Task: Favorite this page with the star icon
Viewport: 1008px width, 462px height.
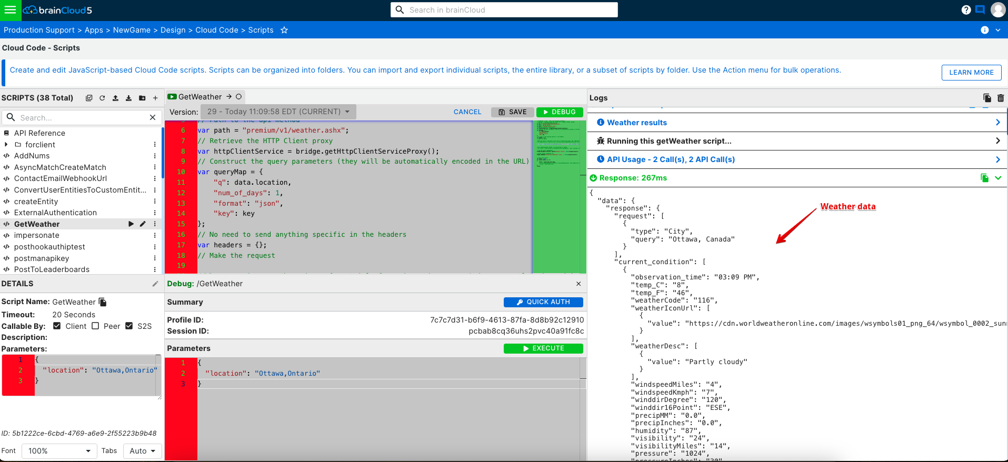Action: coord(284,30)
